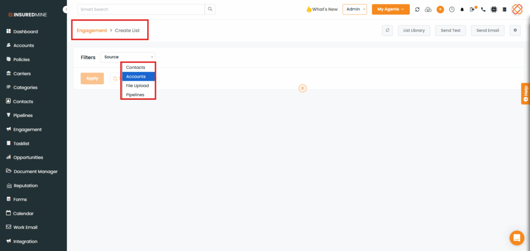Open the clock history icon
530x251 pixels.
pos(451,9)
